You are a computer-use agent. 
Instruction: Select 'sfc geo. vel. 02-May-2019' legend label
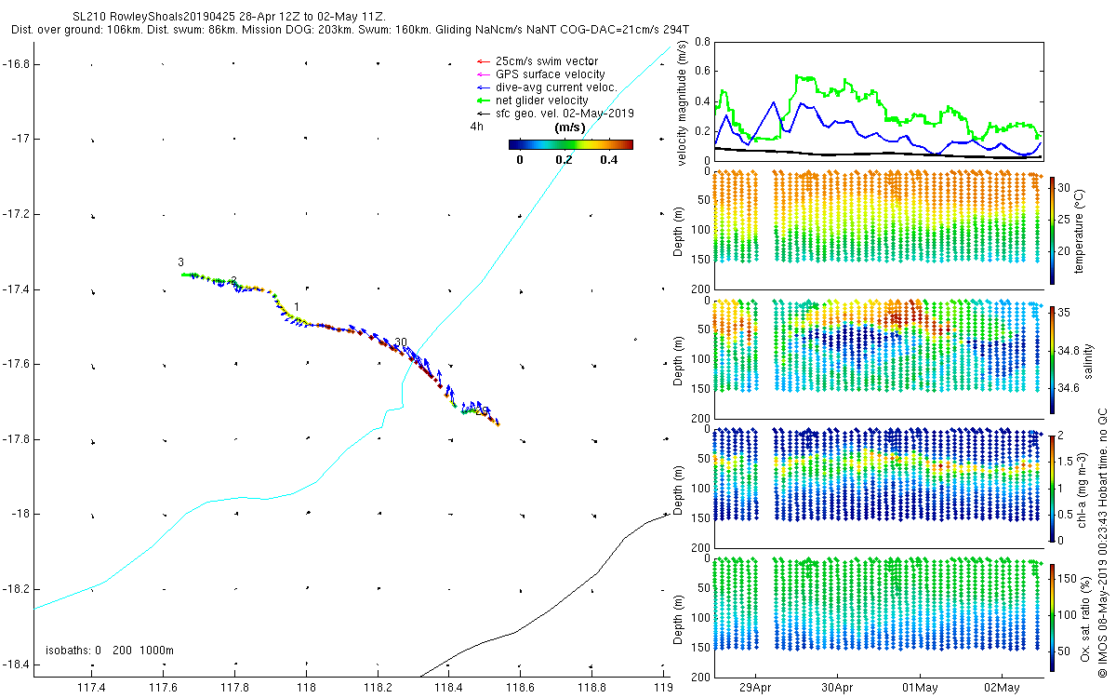pos(565,114)
